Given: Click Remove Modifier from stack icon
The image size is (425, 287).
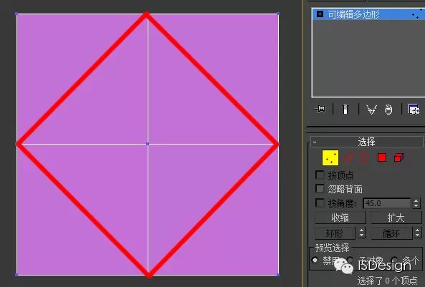Looking at the screenshot, I should (x=388, y=110).
